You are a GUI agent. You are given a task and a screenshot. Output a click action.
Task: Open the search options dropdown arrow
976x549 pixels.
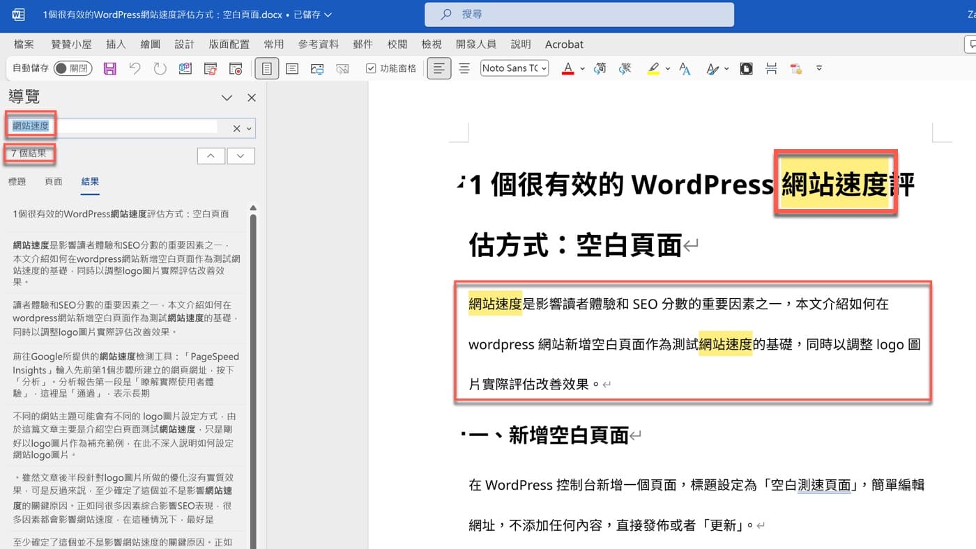249,128
